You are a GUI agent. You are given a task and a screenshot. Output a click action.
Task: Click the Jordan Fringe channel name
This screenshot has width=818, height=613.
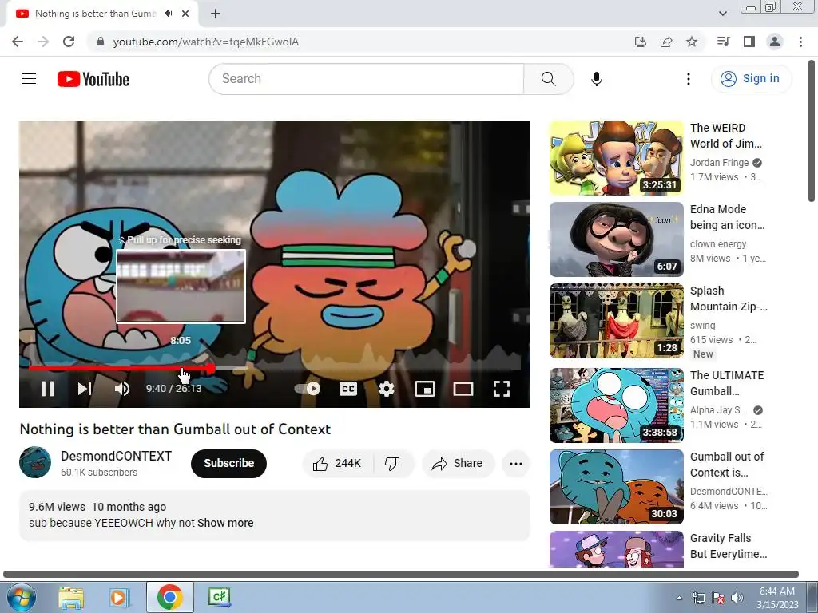tap(719, 163)
